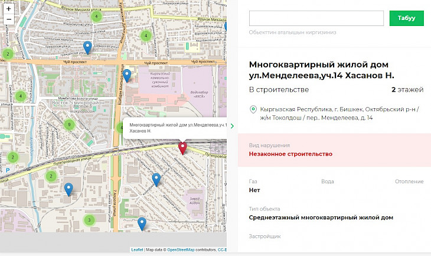431x256 pixels.
Task: Zoom out on the map
Action: 8,20
